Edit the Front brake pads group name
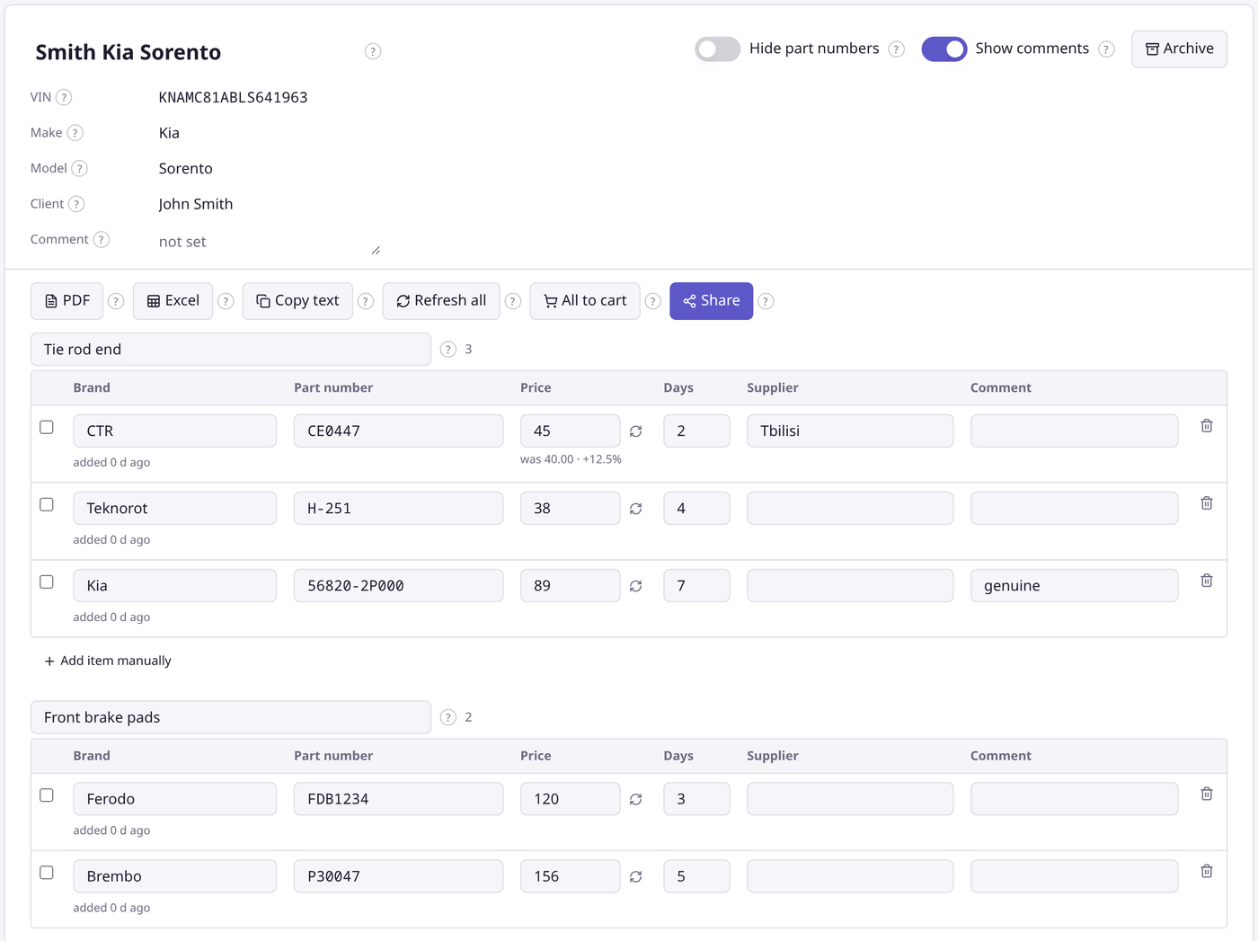The image size is (1258, 941). (x=231, y=717)
